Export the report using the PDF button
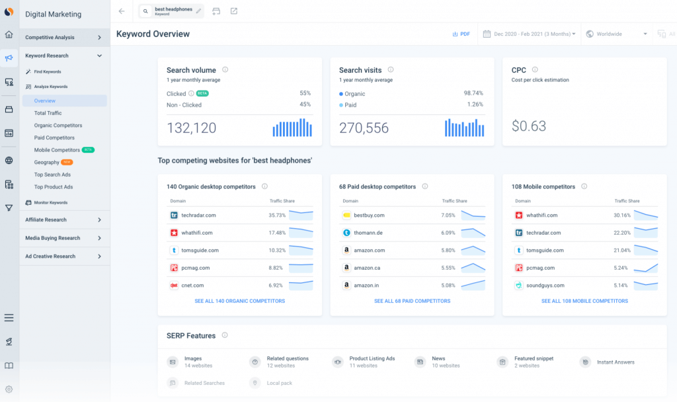 (461, 34)
